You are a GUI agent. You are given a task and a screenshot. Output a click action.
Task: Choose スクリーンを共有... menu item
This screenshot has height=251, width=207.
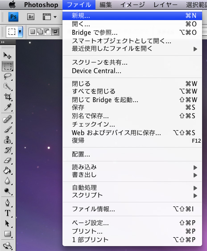(132, 62)
